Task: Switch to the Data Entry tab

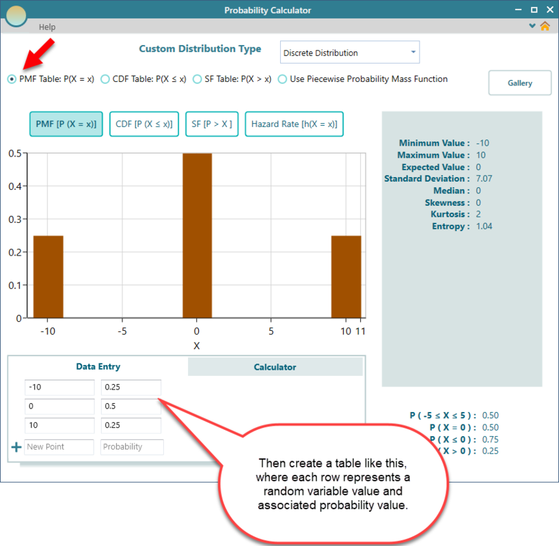Action: tap(98, 367)
